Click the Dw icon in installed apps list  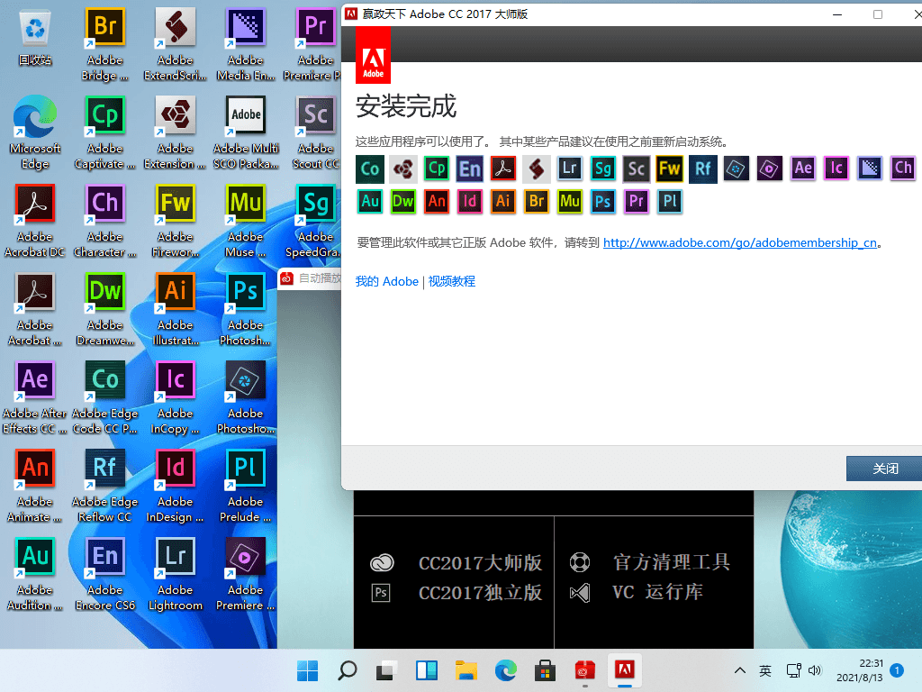(x=403, y=201)
